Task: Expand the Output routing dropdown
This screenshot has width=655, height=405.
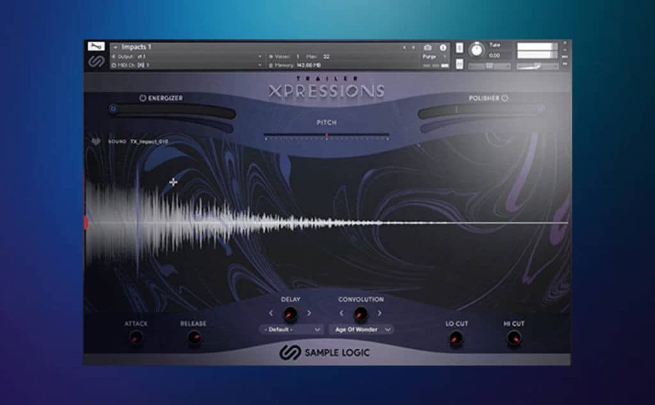Action: pos(260,56)
